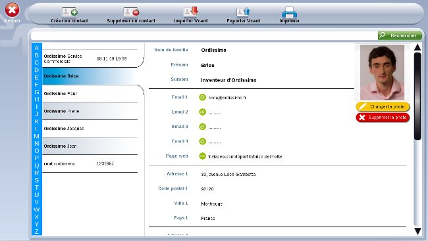Image resolution: width=428 pixels, height=241 pixels.
Task: Jump to letter S in index
Action: click(x=37, y=181)
